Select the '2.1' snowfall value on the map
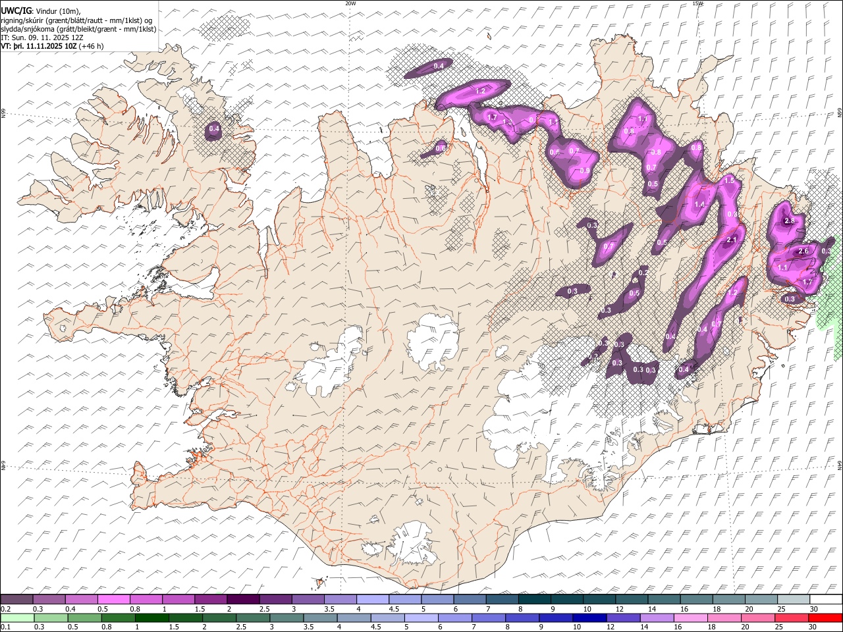This screenshot has height=632, width=843. (731, 240)
